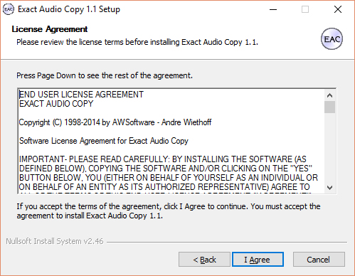
Task: Minimize the Exact Audio Copy Setup window
Action: click(x=273, y=10)
